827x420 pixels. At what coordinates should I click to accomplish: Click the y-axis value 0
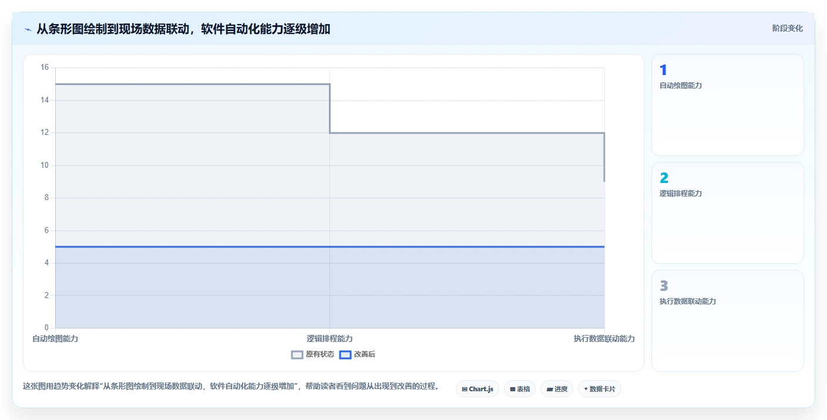[x=46, y=328]
